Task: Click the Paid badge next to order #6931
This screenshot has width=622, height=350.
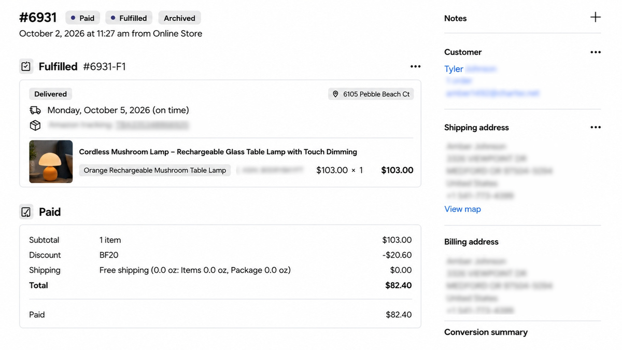Action: (x=82, y=18)
